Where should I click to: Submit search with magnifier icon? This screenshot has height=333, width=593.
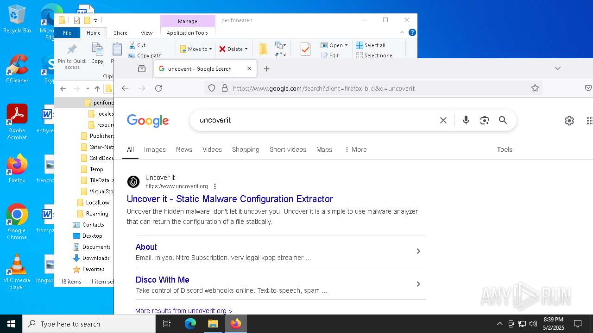pyautogui.click(x=503, y=120)
